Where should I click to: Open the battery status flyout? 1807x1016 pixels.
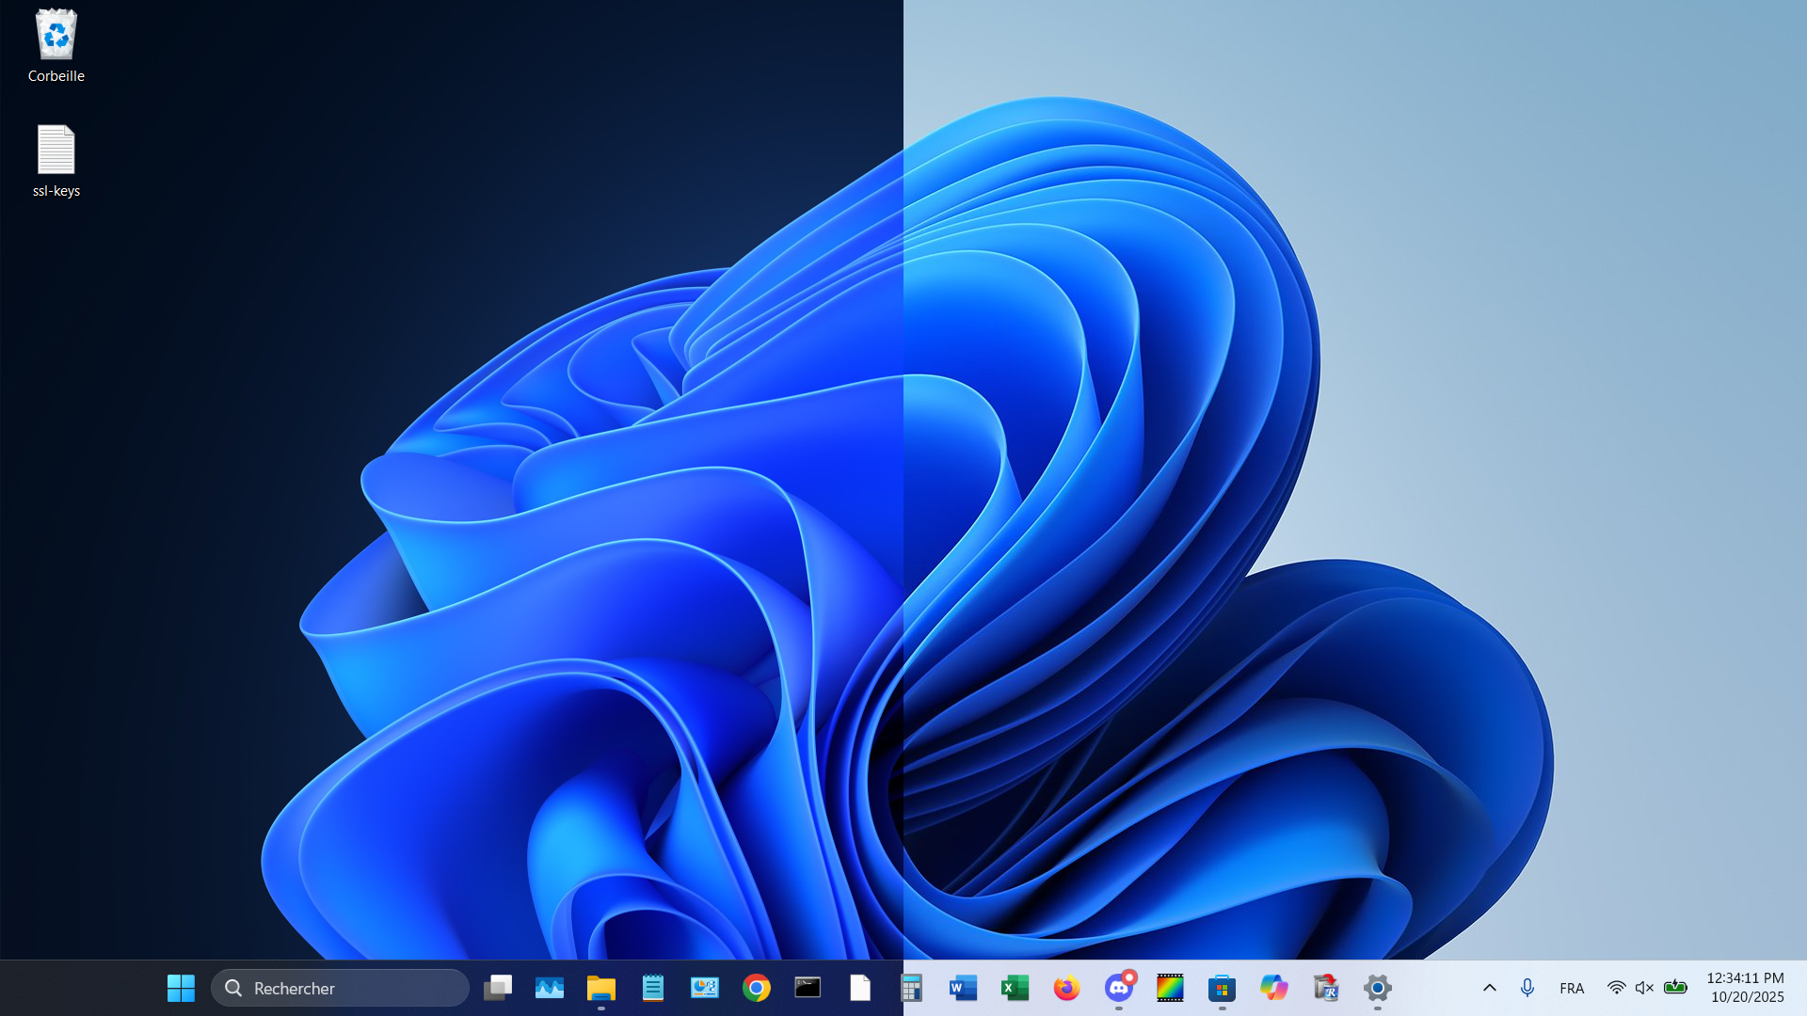1675,988
